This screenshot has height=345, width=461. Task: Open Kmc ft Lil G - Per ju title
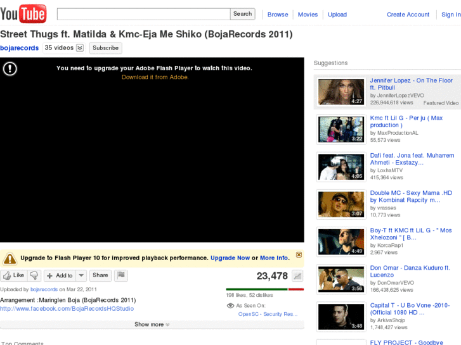[x=406, y=122]
